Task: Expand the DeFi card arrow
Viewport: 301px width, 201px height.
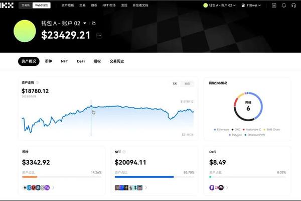Action: [x=227, y=187]
